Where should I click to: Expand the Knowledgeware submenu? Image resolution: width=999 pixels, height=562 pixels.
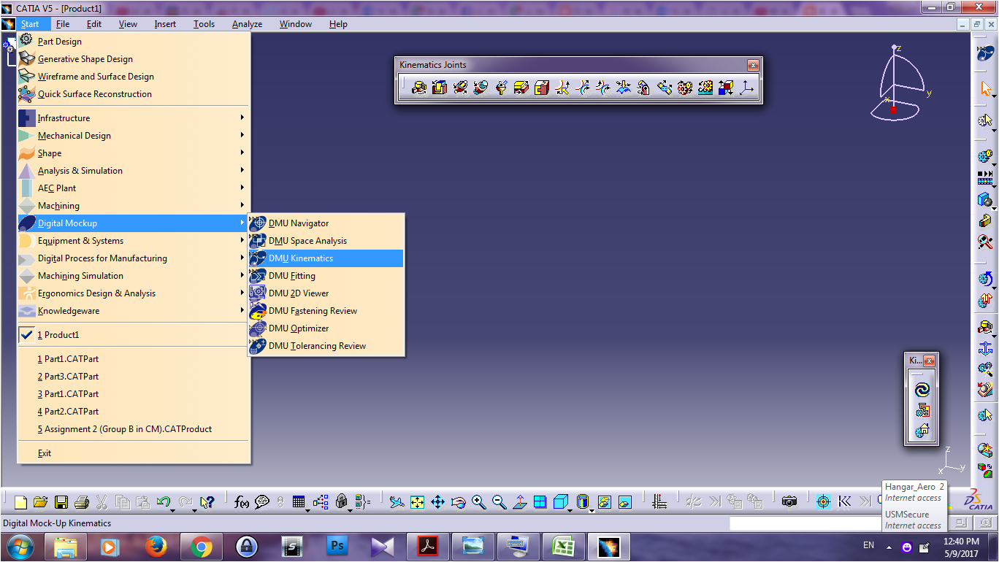(x=69, y=310)
